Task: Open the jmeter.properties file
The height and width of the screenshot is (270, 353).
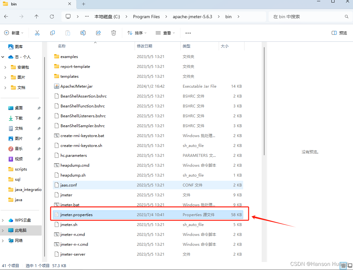Action: (76, 215)
